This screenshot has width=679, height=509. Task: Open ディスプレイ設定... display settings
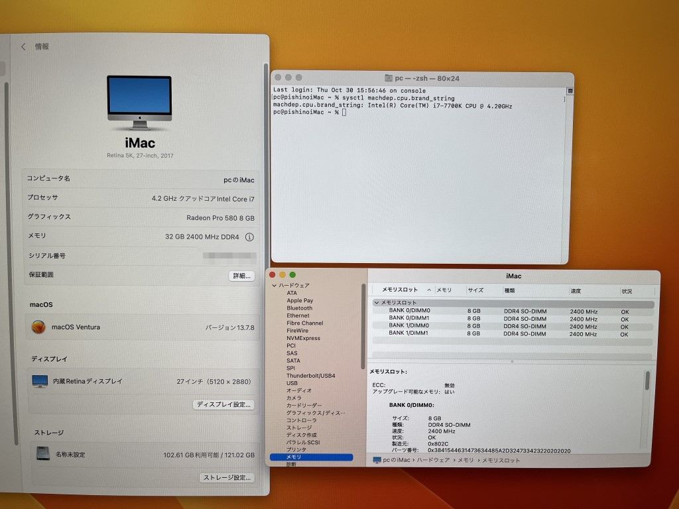[223, 405]
